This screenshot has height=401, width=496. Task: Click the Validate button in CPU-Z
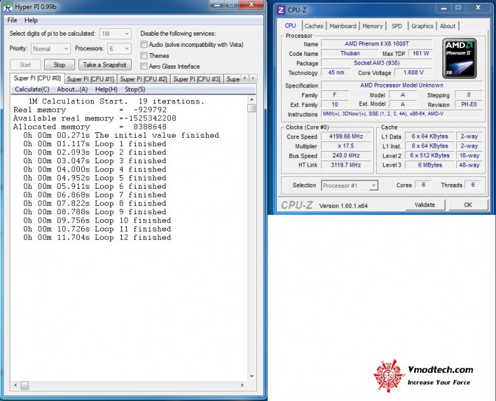425,205
